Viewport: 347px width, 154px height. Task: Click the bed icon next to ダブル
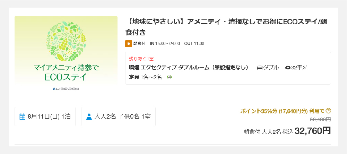pos(260,68)
